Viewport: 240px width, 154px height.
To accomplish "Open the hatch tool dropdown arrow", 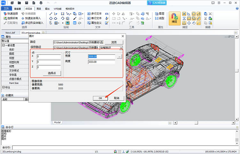I will (x=59, y=23).
